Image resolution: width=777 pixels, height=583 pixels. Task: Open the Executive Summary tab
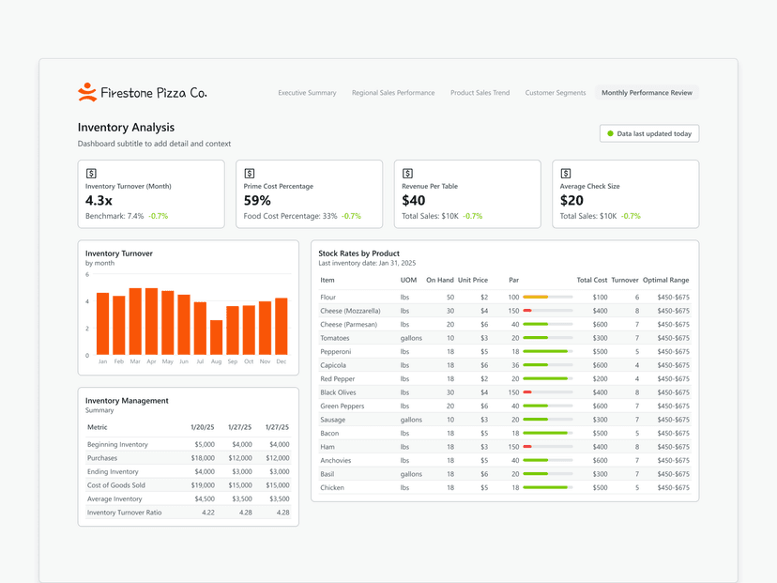click(307, 93)
